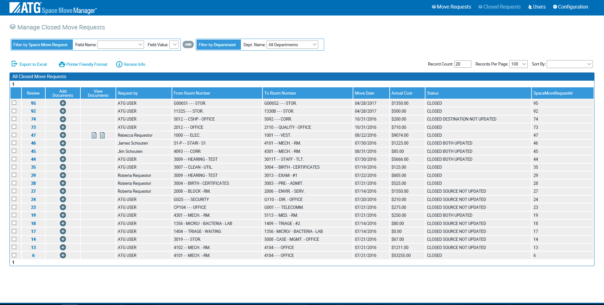The width and height of the screenshot is (604, 305).
Task: Select checkbox for request 74 row
Action: pos(14,119)
